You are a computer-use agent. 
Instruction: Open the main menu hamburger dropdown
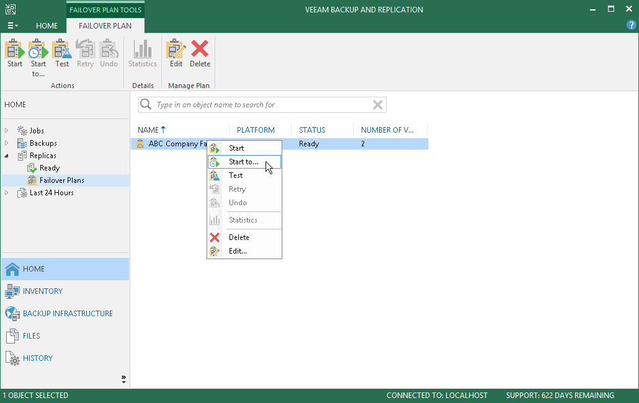pos(12,25)
